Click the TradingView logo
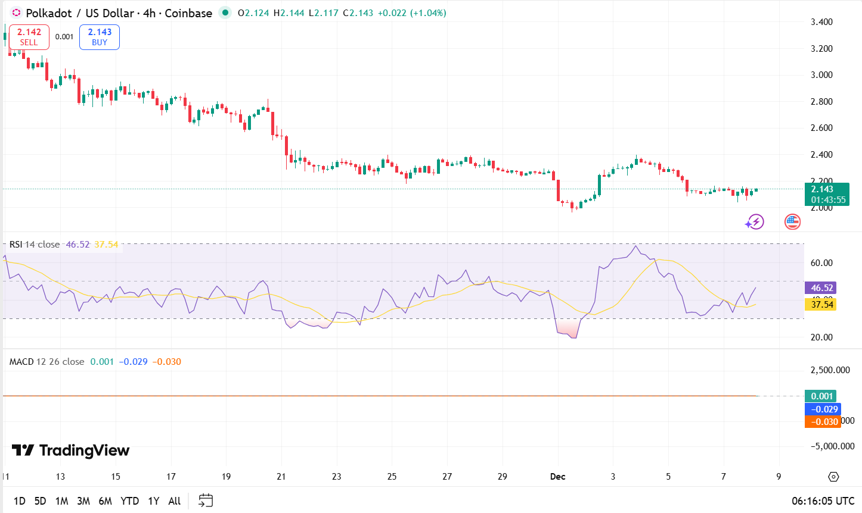 coord(70,451)
